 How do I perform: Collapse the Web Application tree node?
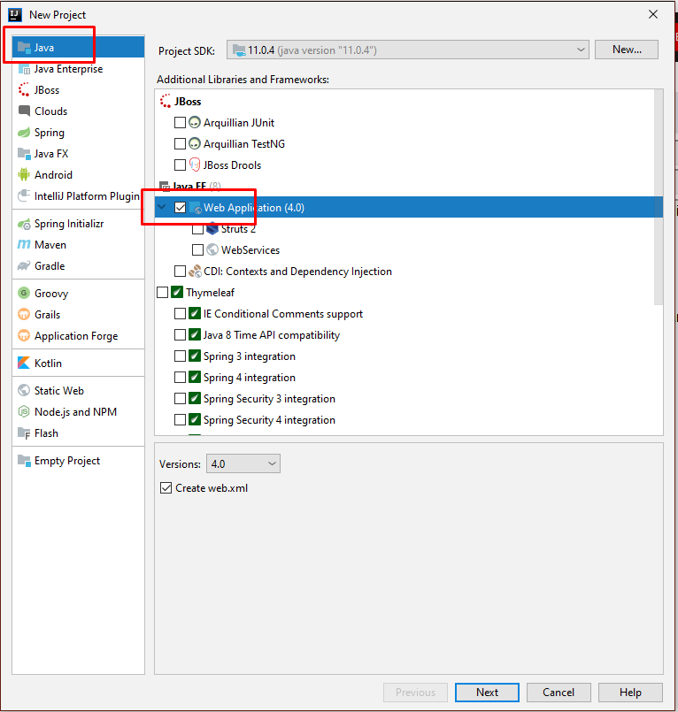[162, 207]
